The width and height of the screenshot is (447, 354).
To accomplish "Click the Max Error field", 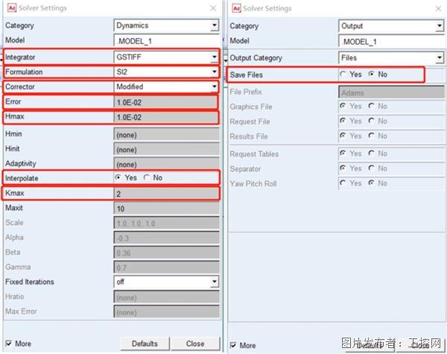I will [167, 312].
